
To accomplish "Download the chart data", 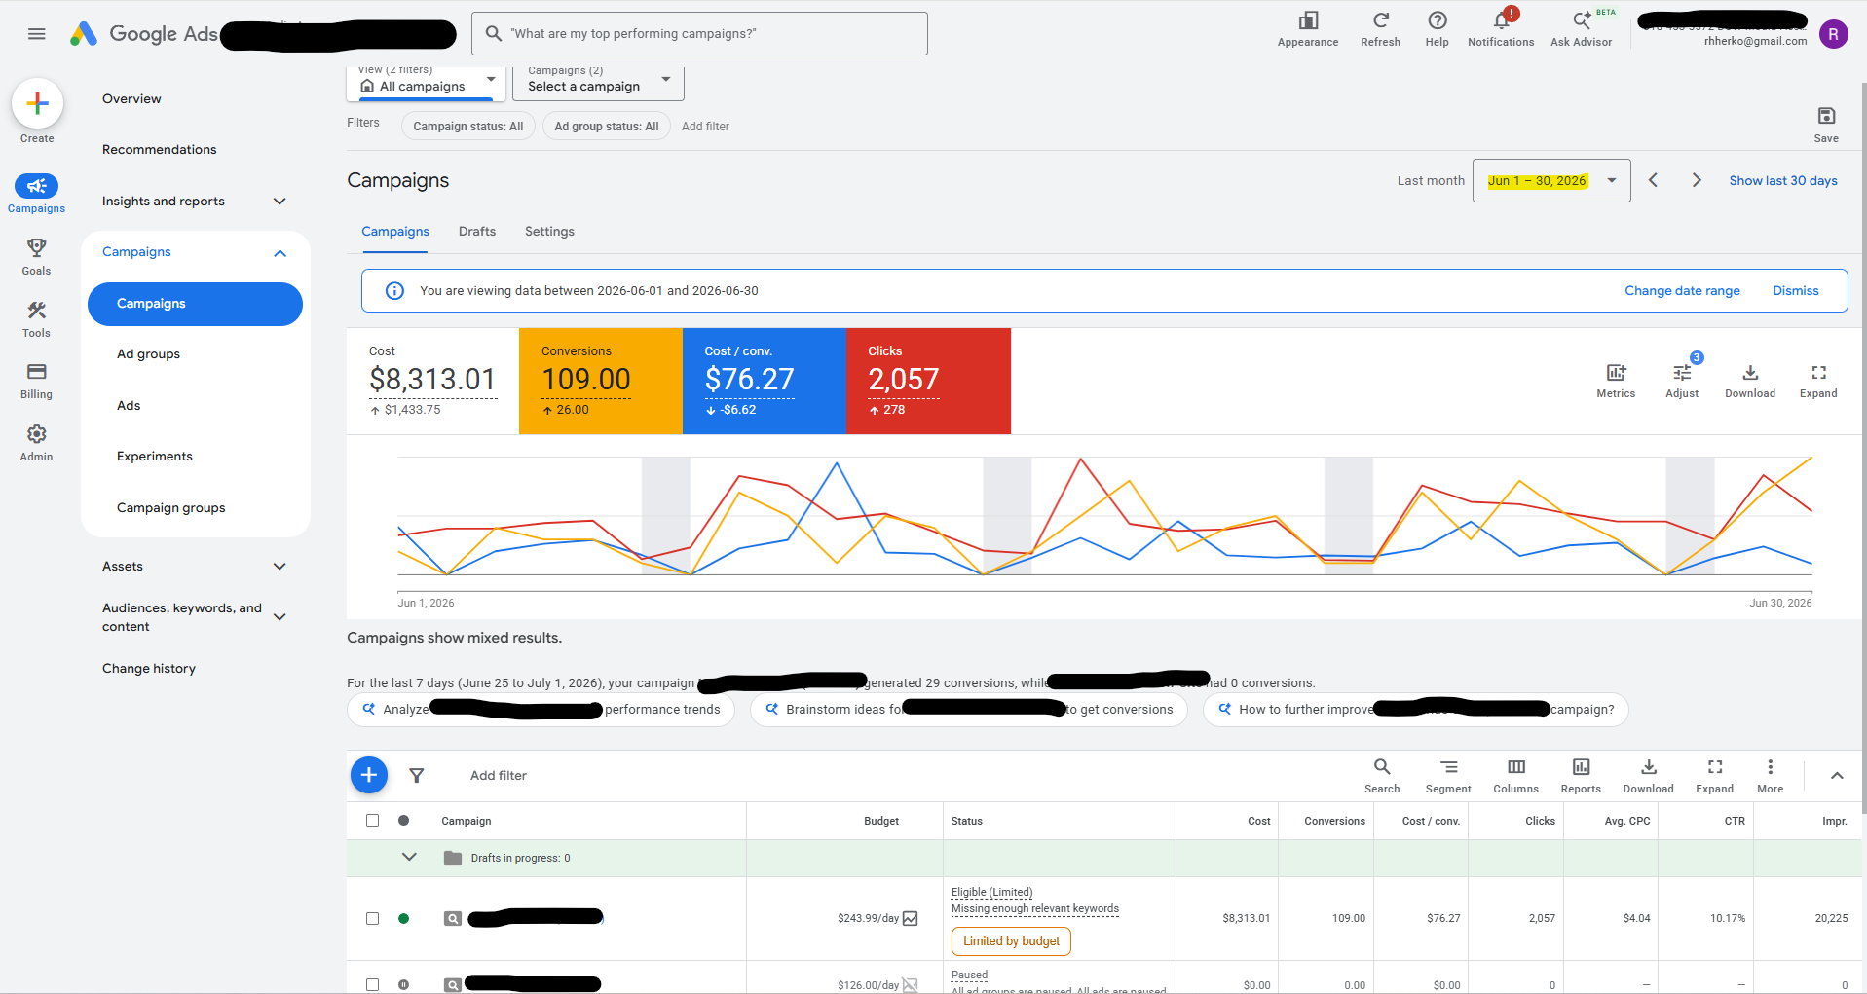I will point(1750,381).
